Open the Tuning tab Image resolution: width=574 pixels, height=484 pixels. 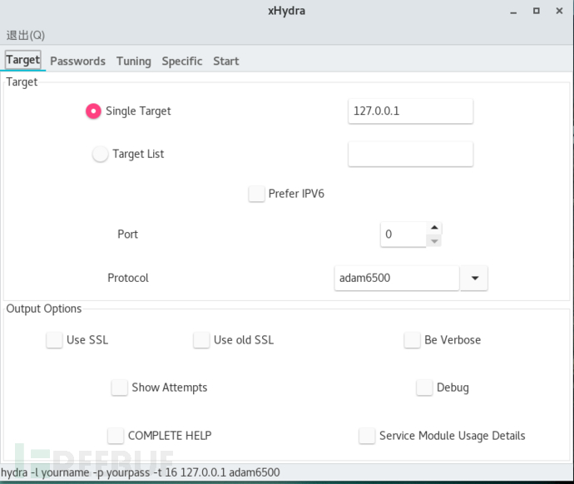[134, 61]
